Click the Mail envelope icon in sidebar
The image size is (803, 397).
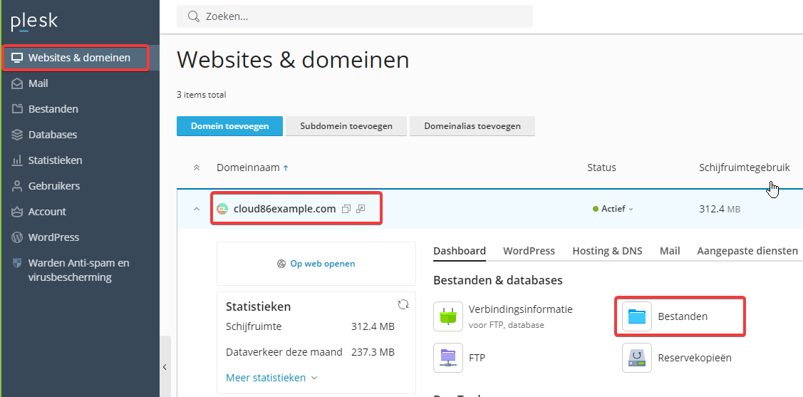pyautogui.click(x=17, y=83)
